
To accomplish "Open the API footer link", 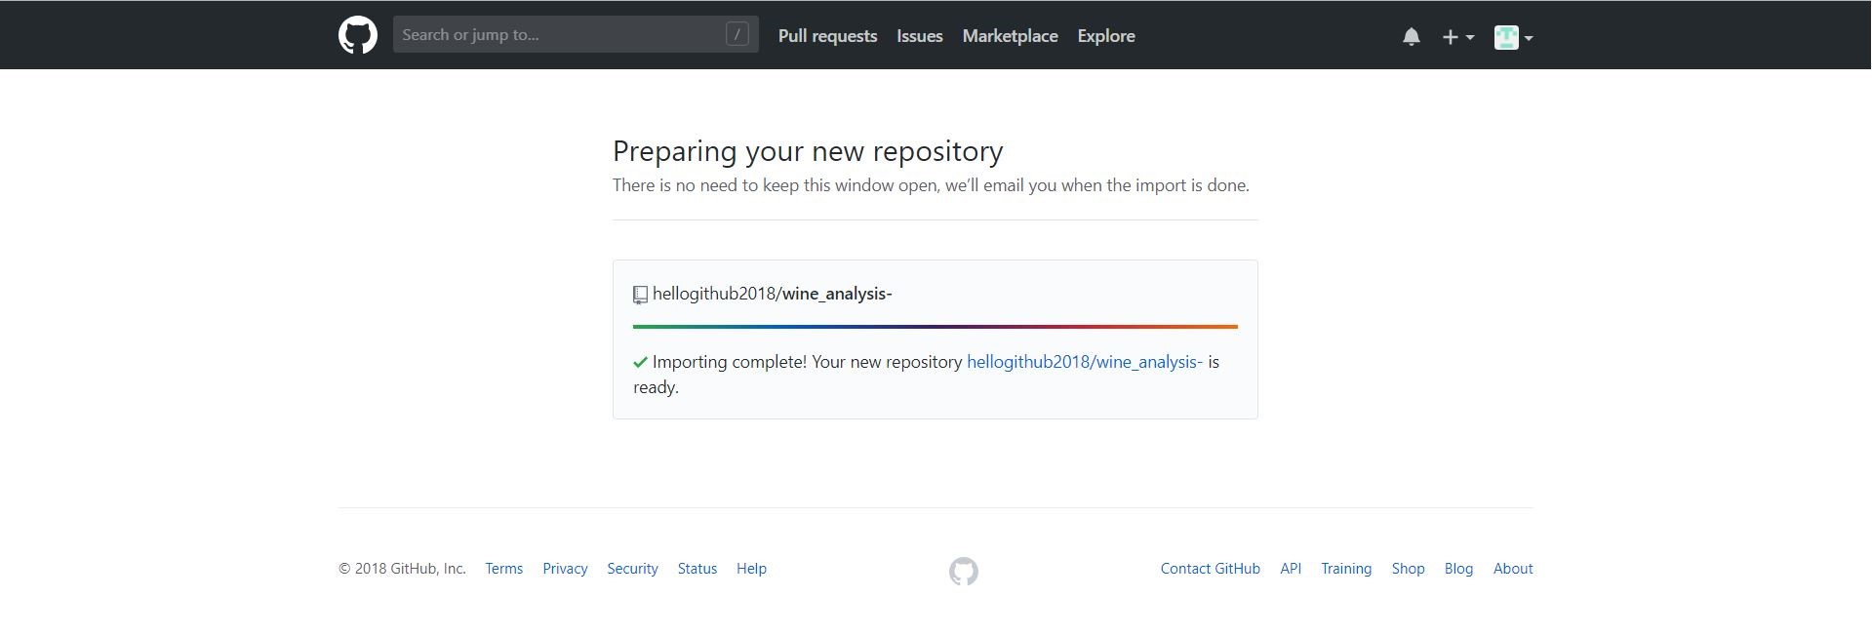I will pos(1290,569).
